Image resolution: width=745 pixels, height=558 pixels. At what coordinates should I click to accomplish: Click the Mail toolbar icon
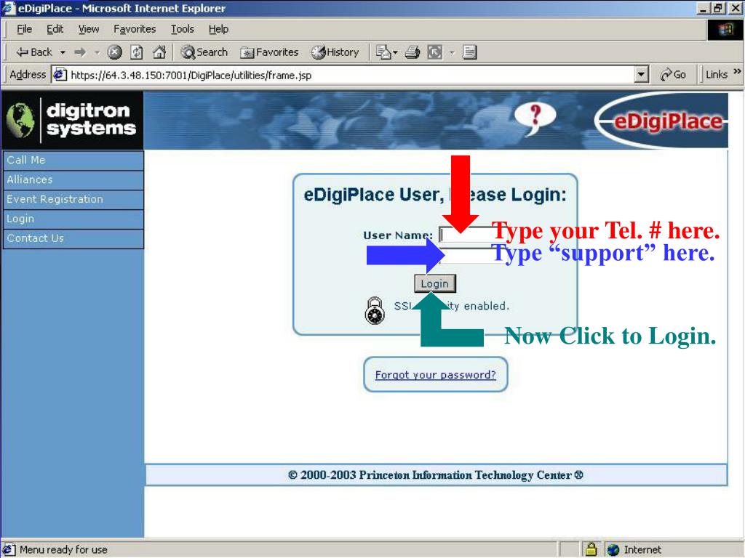coord(383,52)
